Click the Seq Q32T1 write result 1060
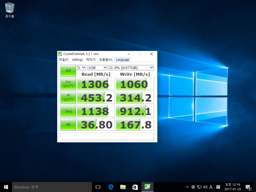Image resolution: width=256 pixels, height=192 pixels. click(x=135, y=84)
